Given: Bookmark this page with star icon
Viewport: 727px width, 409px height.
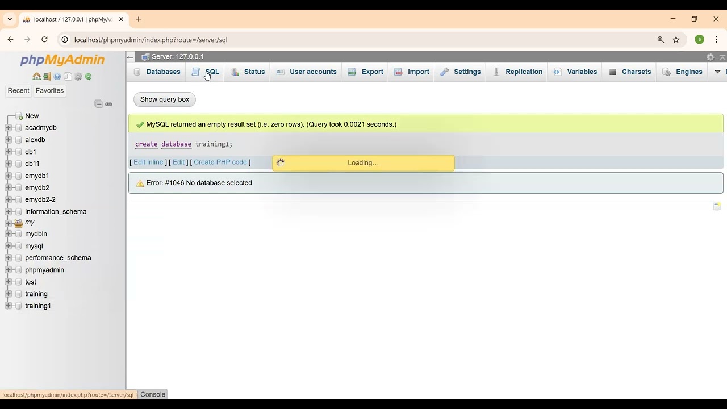Looking at the screenshot, I should [x=676, y=40].
